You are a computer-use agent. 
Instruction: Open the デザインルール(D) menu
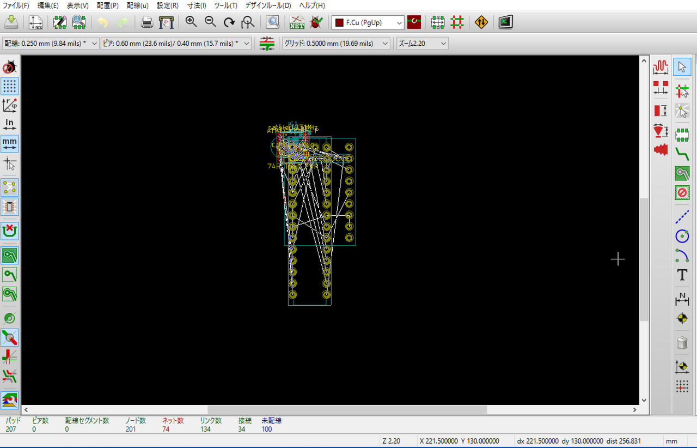pos(268,5)
